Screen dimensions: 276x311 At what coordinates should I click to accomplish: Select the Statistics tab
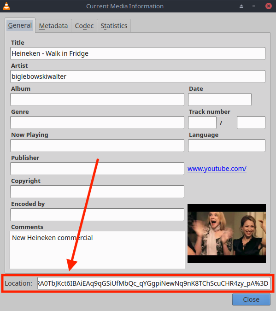[x=114, y=26]
